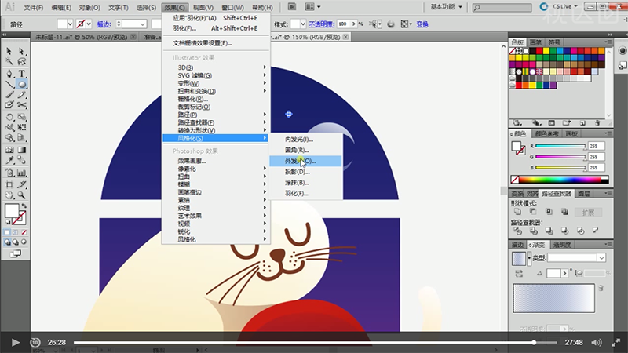Screen dimensions: 628x353
Task: Switch to the 图层 panel tab
Action: [583, 194]
